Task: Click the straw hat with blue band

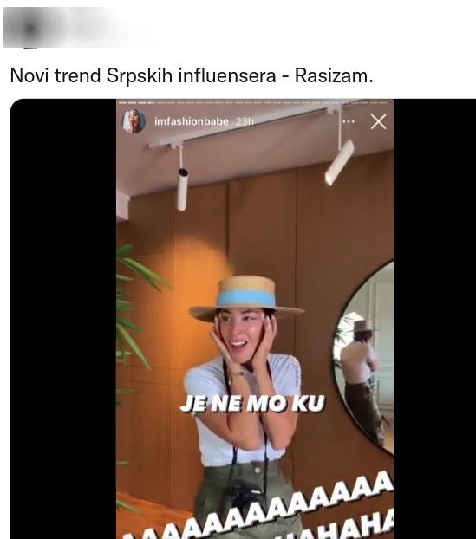Action: click(x=246, y=298)
